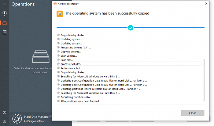Click the info icon beside Performance test

[58, 68]
